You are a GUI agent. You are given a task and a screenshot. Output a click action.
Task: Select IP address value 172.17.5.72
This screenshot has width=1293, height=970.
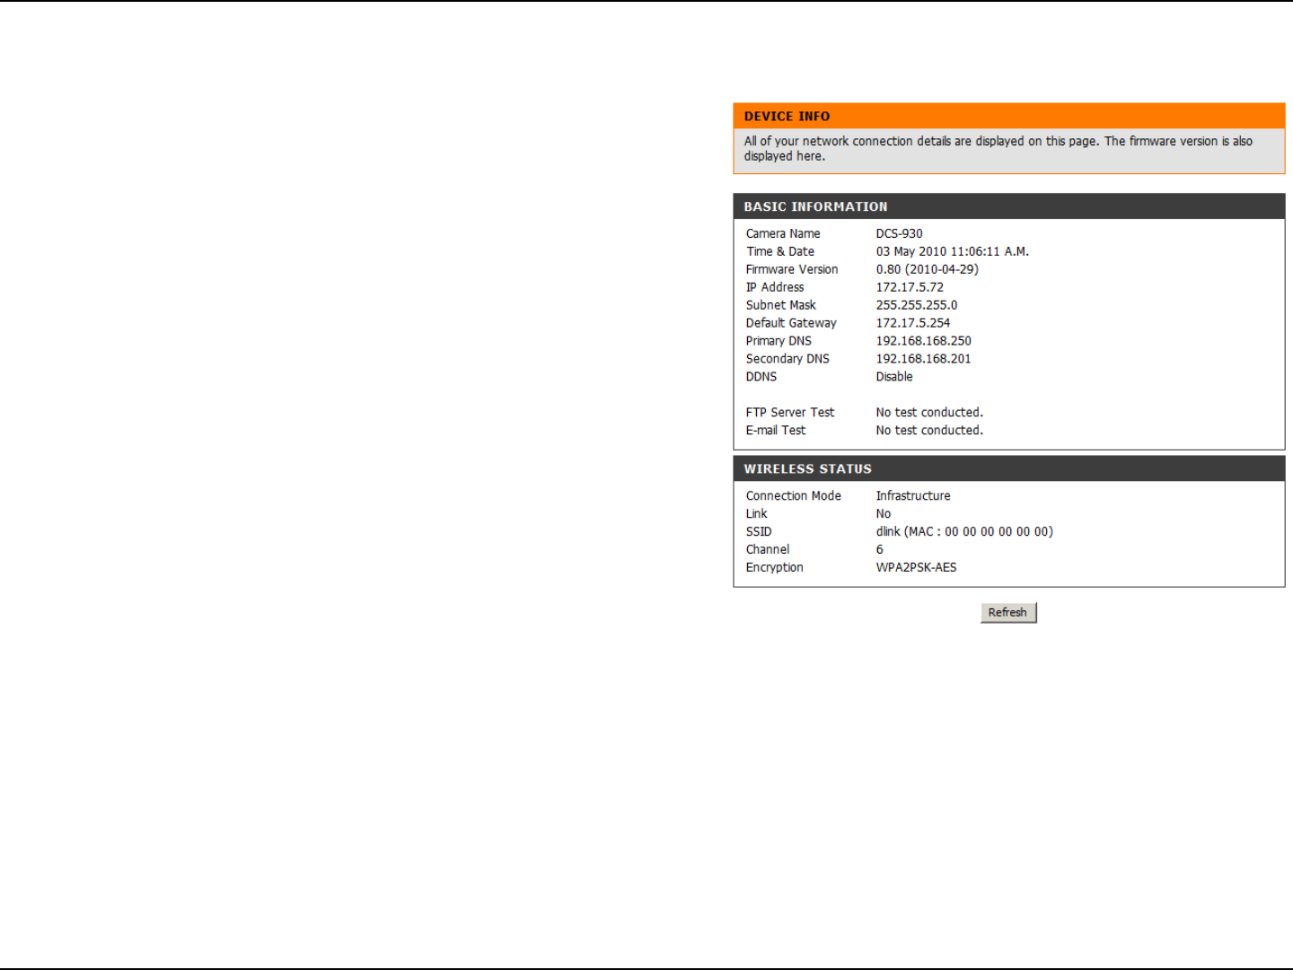pos(910,287)
